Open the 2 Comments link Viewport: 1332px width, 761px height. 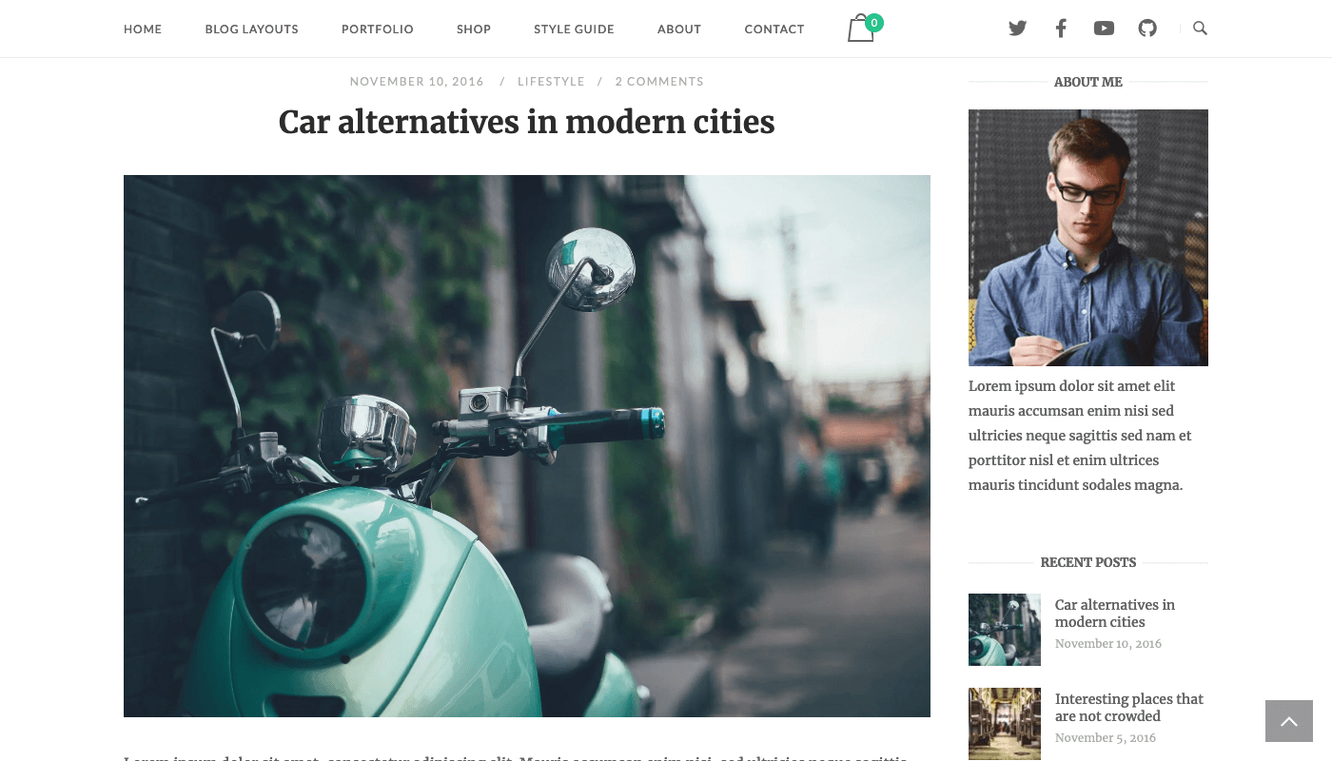[x=659, y=82]
